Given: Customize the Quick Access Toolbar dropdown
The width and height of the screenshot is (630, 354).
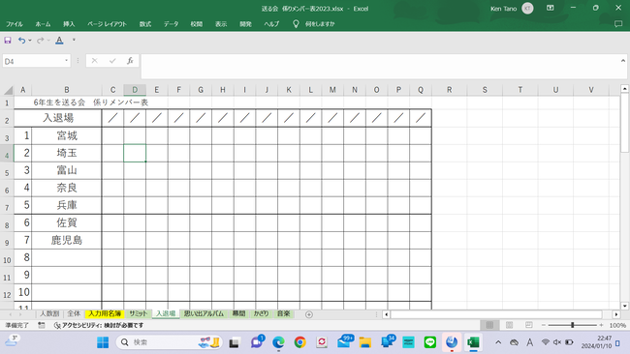Looking at the screenshot, I should tap(74, 40).
